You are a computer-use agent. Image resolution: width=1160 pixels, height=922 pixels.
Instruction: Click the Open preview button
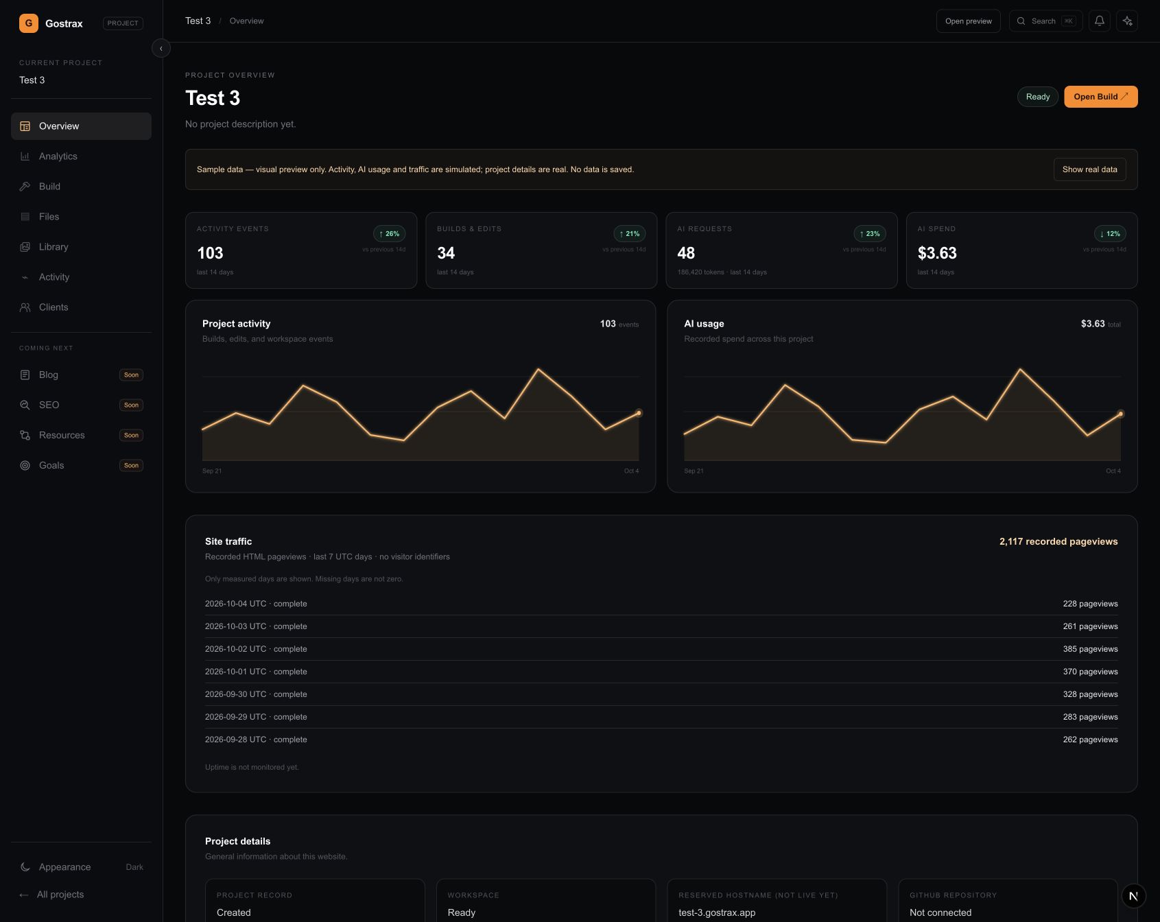point(968,21)
